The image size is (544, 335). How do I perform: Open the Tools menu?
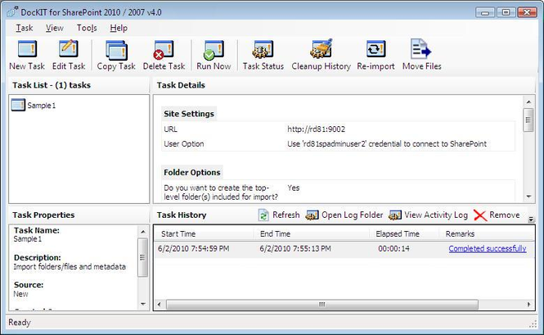[87, 28]
